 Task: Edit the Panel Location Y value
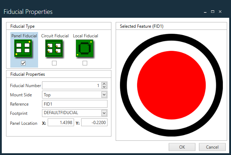94,123
